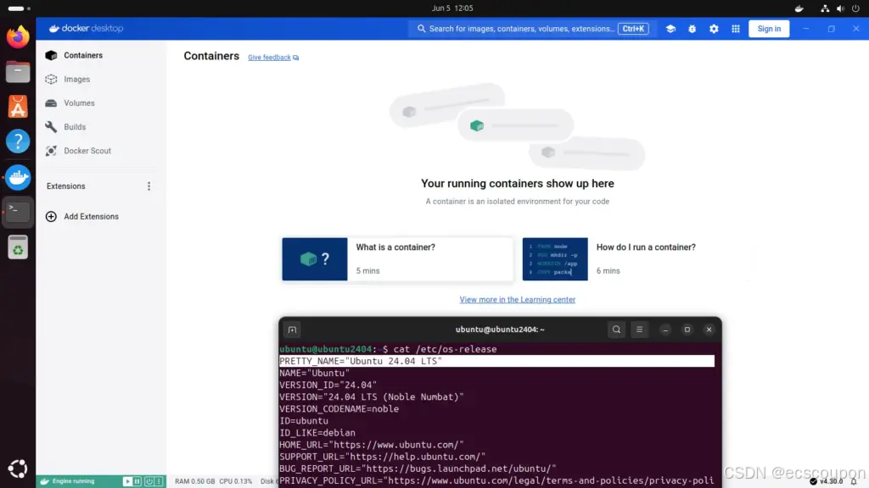Screen dimensions: 869x488
Task: Click the RAM 0.50 GB status text
Action: [194, 481]
